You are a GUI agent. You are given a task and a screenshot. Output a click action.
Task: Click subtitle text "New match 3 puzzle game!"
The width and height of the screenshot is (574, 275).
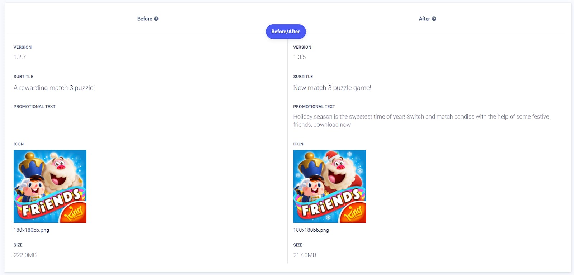pos(332,88)
